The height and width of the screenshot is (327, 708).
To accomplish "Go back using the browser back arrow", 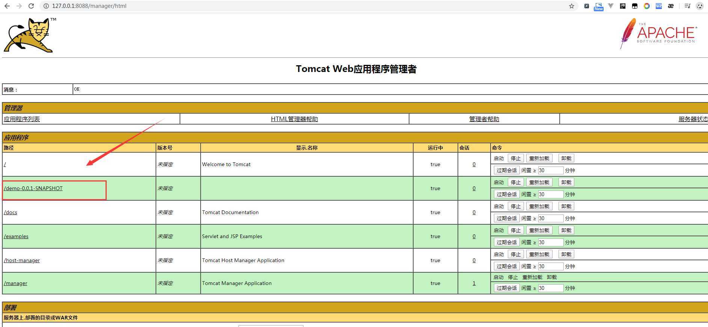I will coord(7,6).
